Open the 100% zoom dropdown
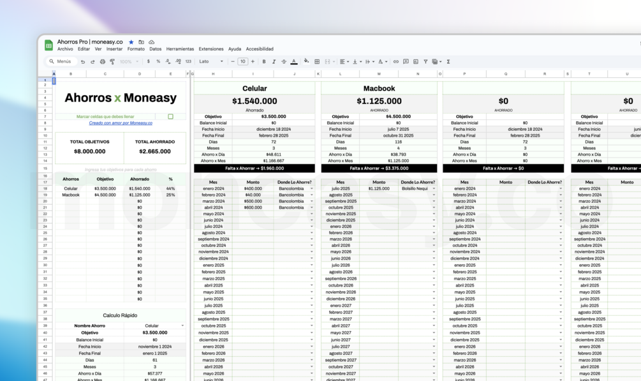The image size is (641, 381). pos(129,62)
